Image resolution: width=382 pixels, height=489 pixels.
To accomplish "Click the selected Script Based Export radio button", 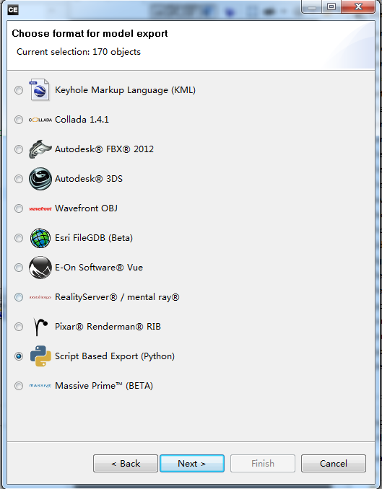I will point(19,356).
